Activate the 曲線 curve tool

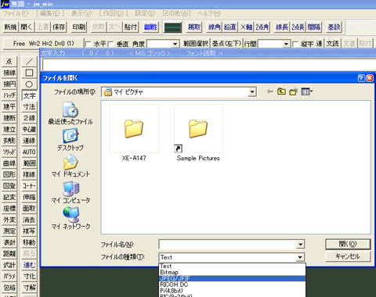(x=9, y=163)
